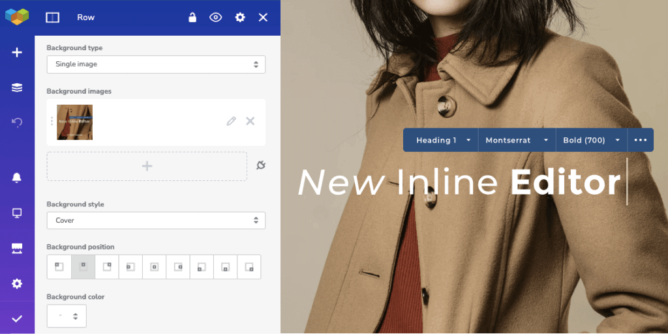Viewport: 668px width, 334px height.
Task: Open the Tree View layers icon
Action: [x=17, y=87]
